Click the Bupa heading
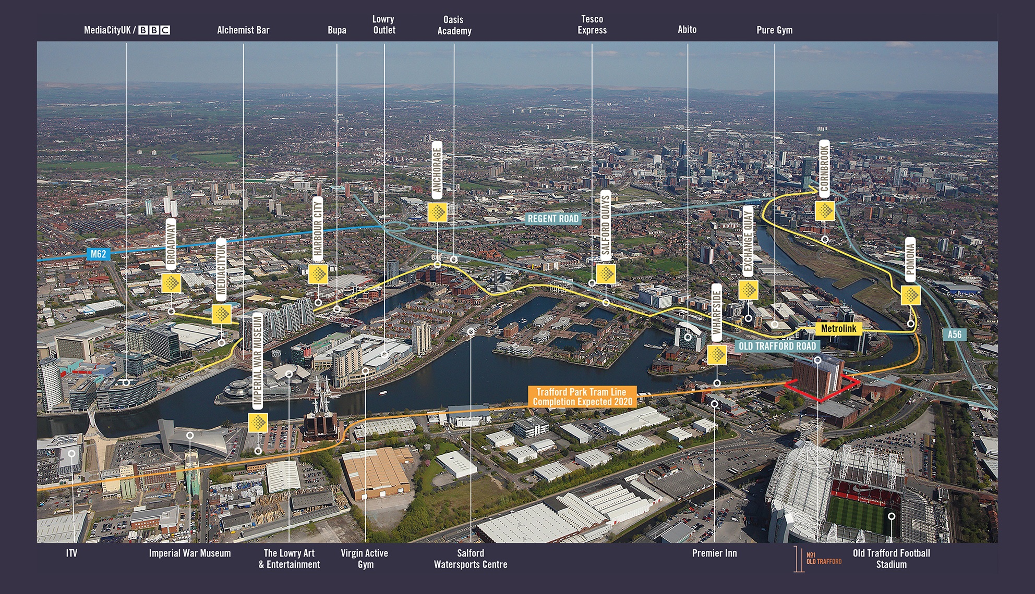 (x=337, y=30)
